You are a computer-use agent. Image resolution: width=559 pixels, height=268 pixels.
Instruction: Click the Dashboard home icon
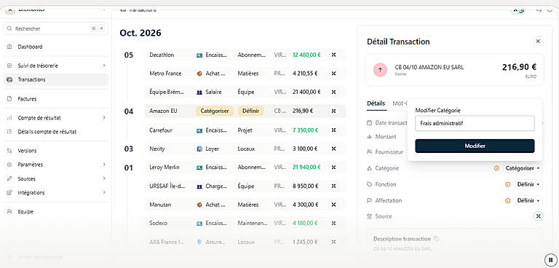(x=9, y=47)
